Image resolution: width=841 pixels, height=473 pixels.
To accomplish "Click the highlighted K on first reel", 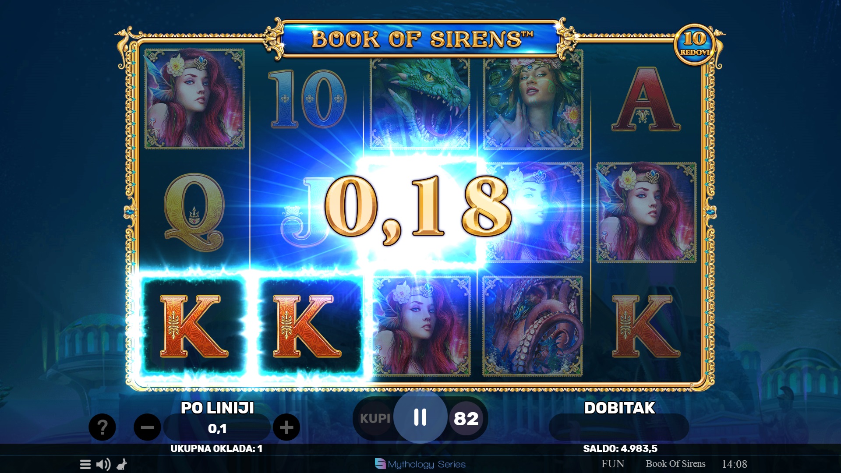I will pyautogui.click(x=194, y=326).
